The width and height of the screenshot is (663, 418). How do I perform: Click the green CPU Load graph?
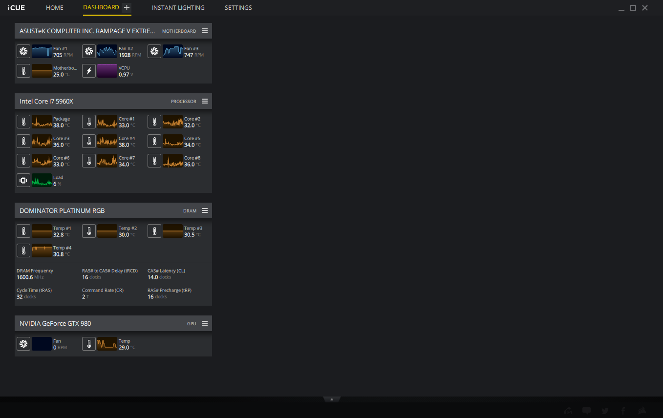pyautogui.click(x=42, y=180)
